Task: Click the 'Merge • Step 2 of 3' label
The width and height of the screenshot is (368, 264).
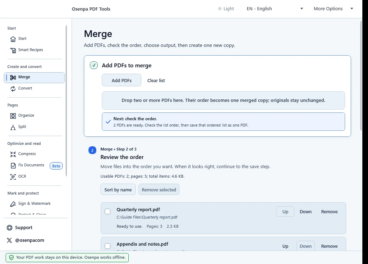Action: click(x=118, y=149)
